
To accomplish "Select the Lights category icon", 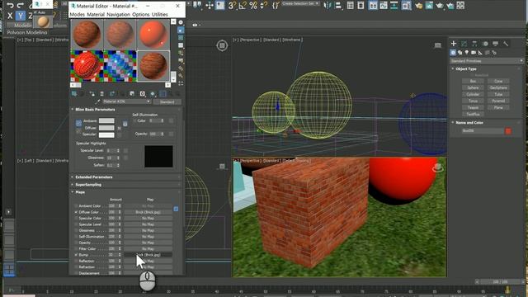I will tap(467, 53).
